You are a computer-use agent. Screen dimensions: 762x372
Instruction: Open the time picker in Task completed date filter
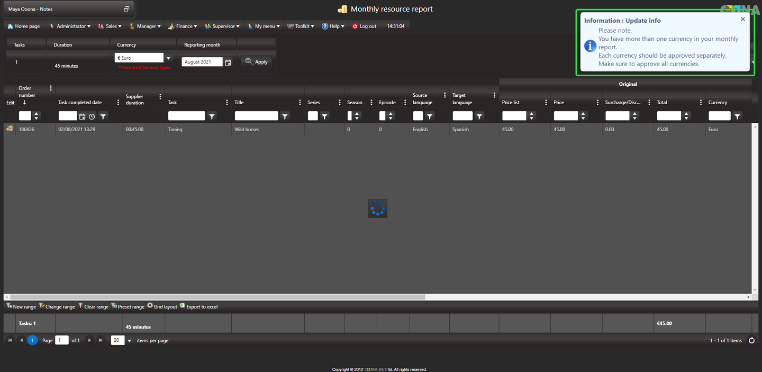pyautogui.click(x=92, y=116)
